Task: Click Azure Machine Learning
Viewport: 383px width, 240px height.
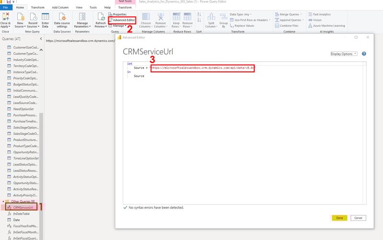Action: pyautogui.click(x=327, y=26)
